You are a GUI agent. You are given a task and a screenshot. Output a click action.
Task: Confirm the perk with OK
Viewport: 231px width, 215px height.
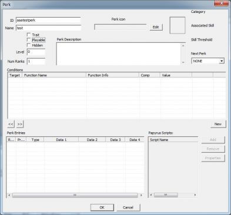102,207
